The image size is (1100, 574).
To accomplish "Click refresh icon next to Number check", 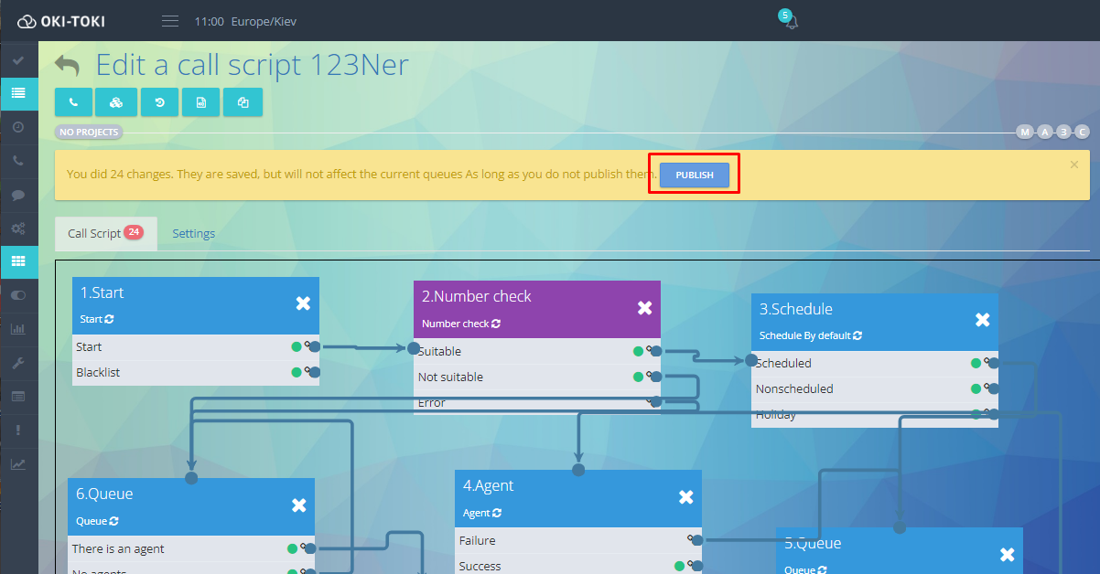I will pos(496,324).
